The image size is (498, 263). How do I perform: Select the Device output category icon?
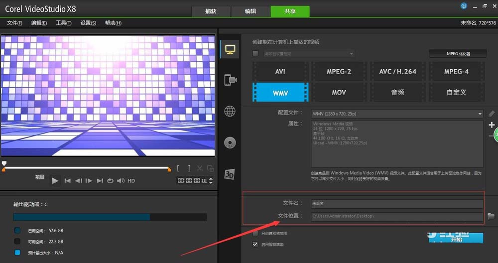231,80
